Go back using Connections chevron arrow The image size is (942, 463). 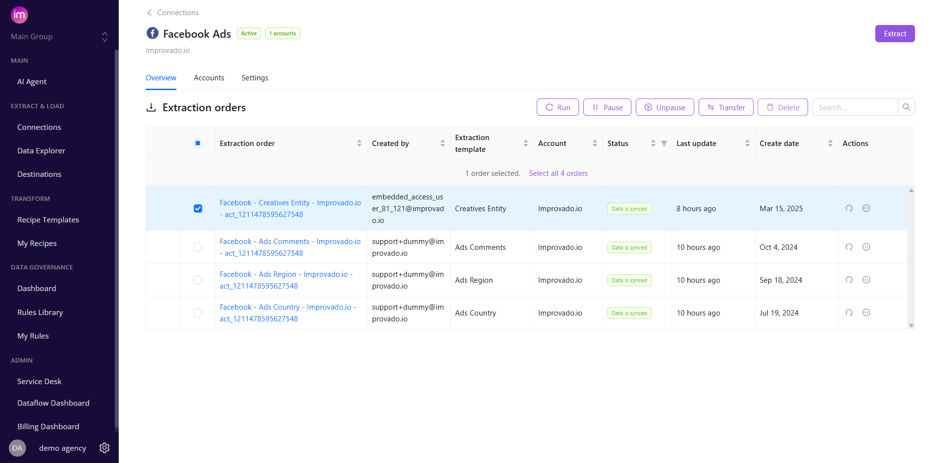149,13
